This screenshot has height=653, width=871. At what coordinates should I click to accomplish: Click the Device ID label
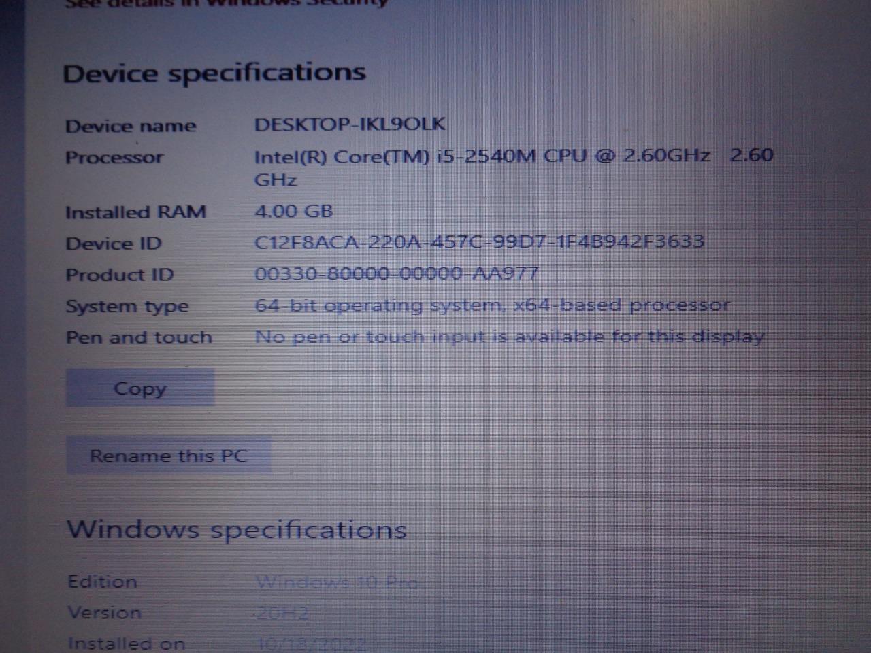tap(114, 244)
